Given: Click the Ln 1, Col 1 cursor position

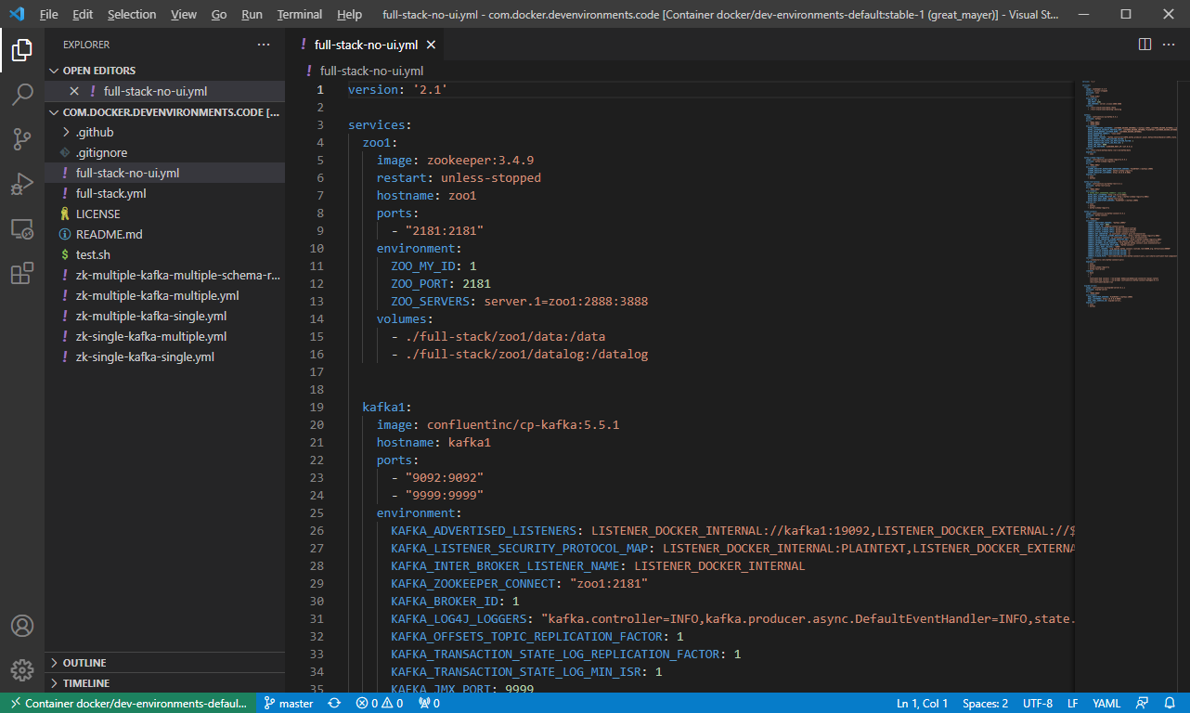Looking at the screenshot, I should 922,703.
